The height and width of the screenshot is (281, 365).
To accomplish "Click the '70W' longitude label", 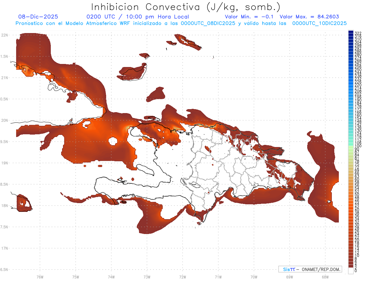I will point(254,277).
